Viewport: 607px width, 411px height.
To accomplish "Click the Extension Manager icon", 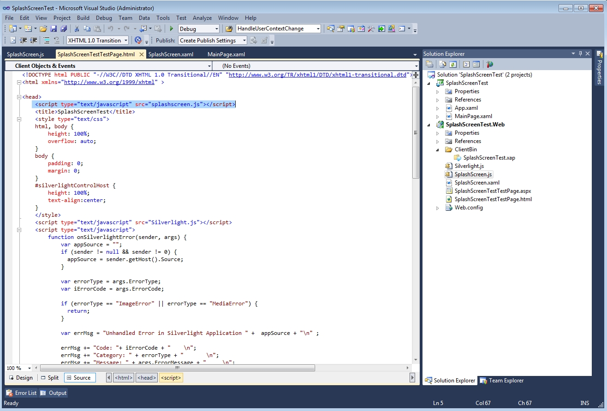I will 392,29.
